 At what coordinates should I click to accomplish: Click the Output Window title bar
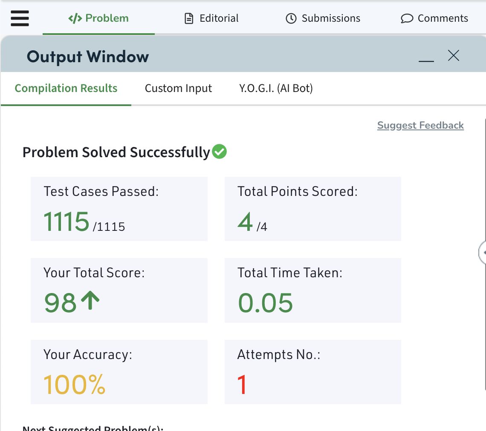213,56
